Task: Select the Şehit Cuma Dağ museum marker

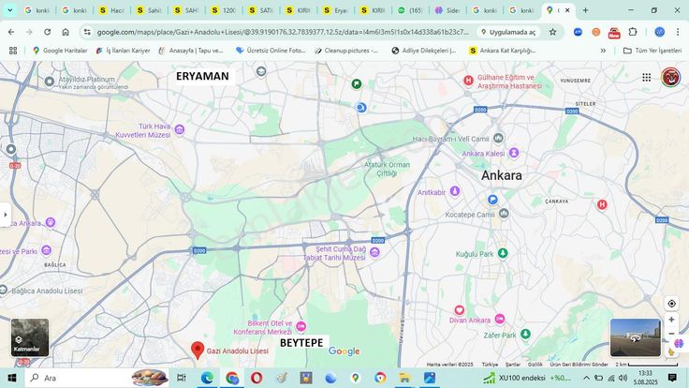Action: point(374,252)
